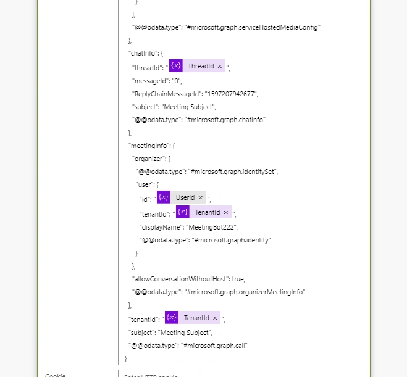
Task: Click the serviceHostedMediaConfig odata type line
Action: point(226,28)
